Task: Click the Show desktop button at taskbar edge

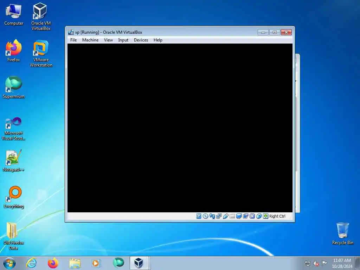Action: (x=358, y=263)
